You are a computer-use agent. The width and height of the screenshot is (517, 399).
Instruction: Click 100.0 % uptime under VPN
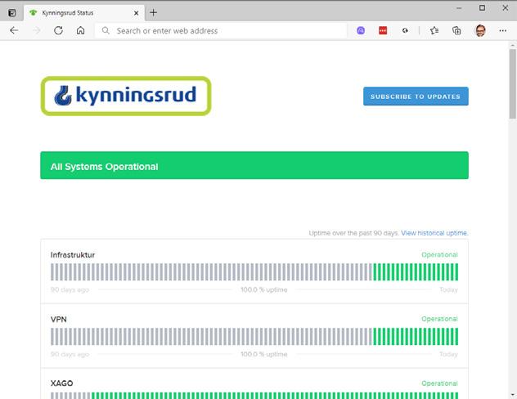point(264,354)
